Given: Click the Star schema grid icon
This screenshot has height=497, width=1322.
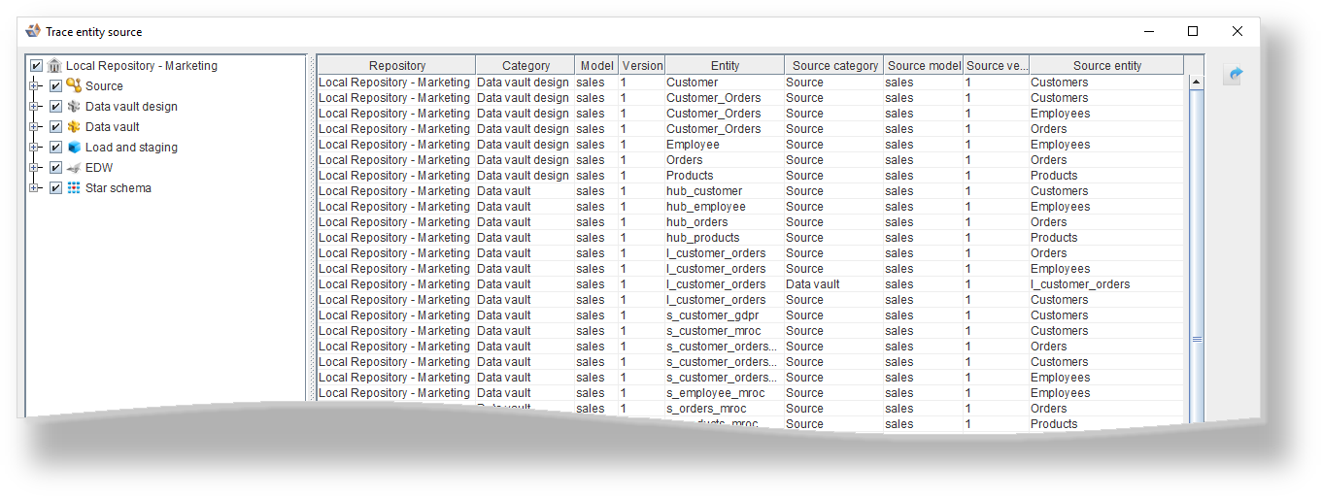Looking at the screenshot, I should tap(74, 188).
